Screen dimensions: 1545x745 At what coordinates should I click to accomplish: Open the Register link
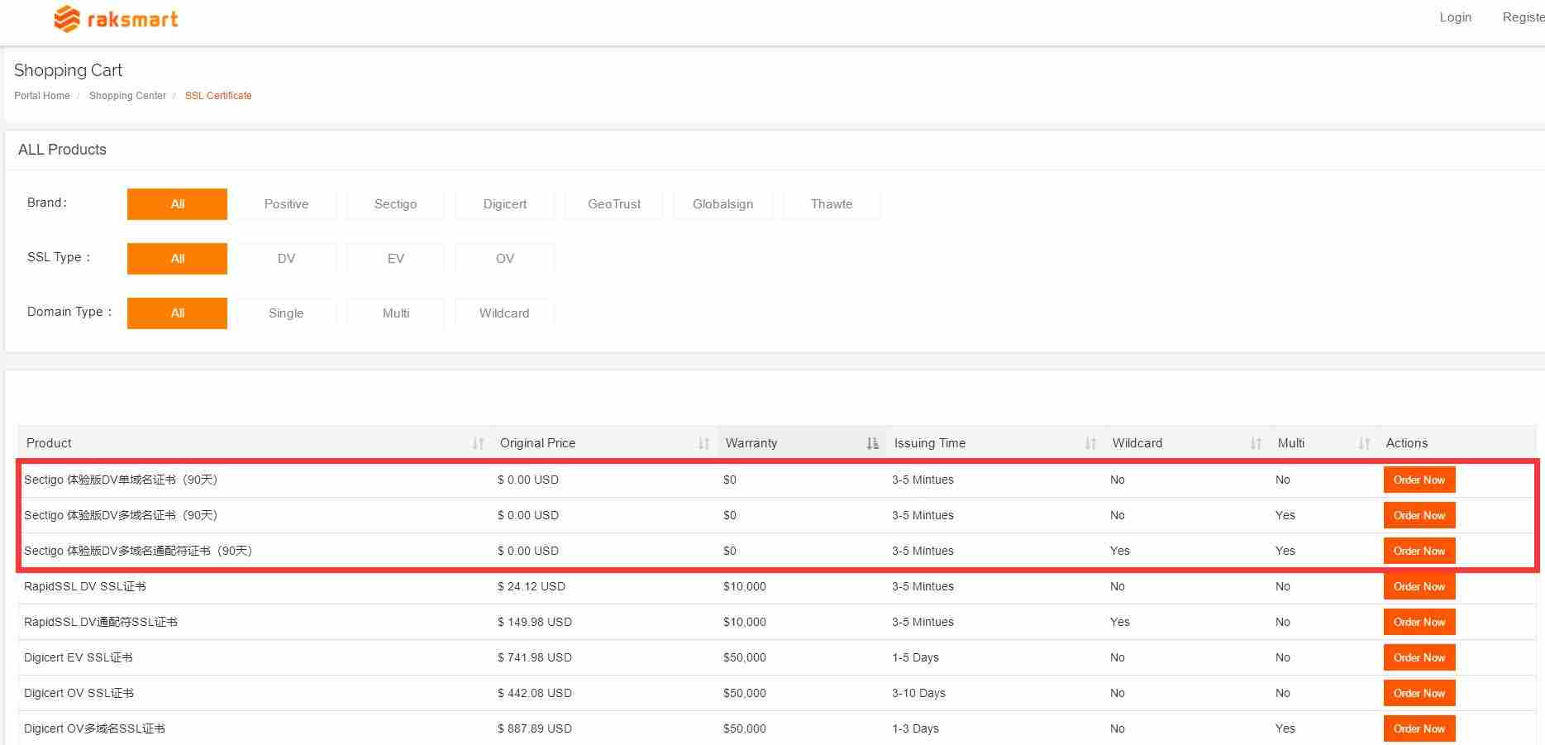coord(1524,17)
